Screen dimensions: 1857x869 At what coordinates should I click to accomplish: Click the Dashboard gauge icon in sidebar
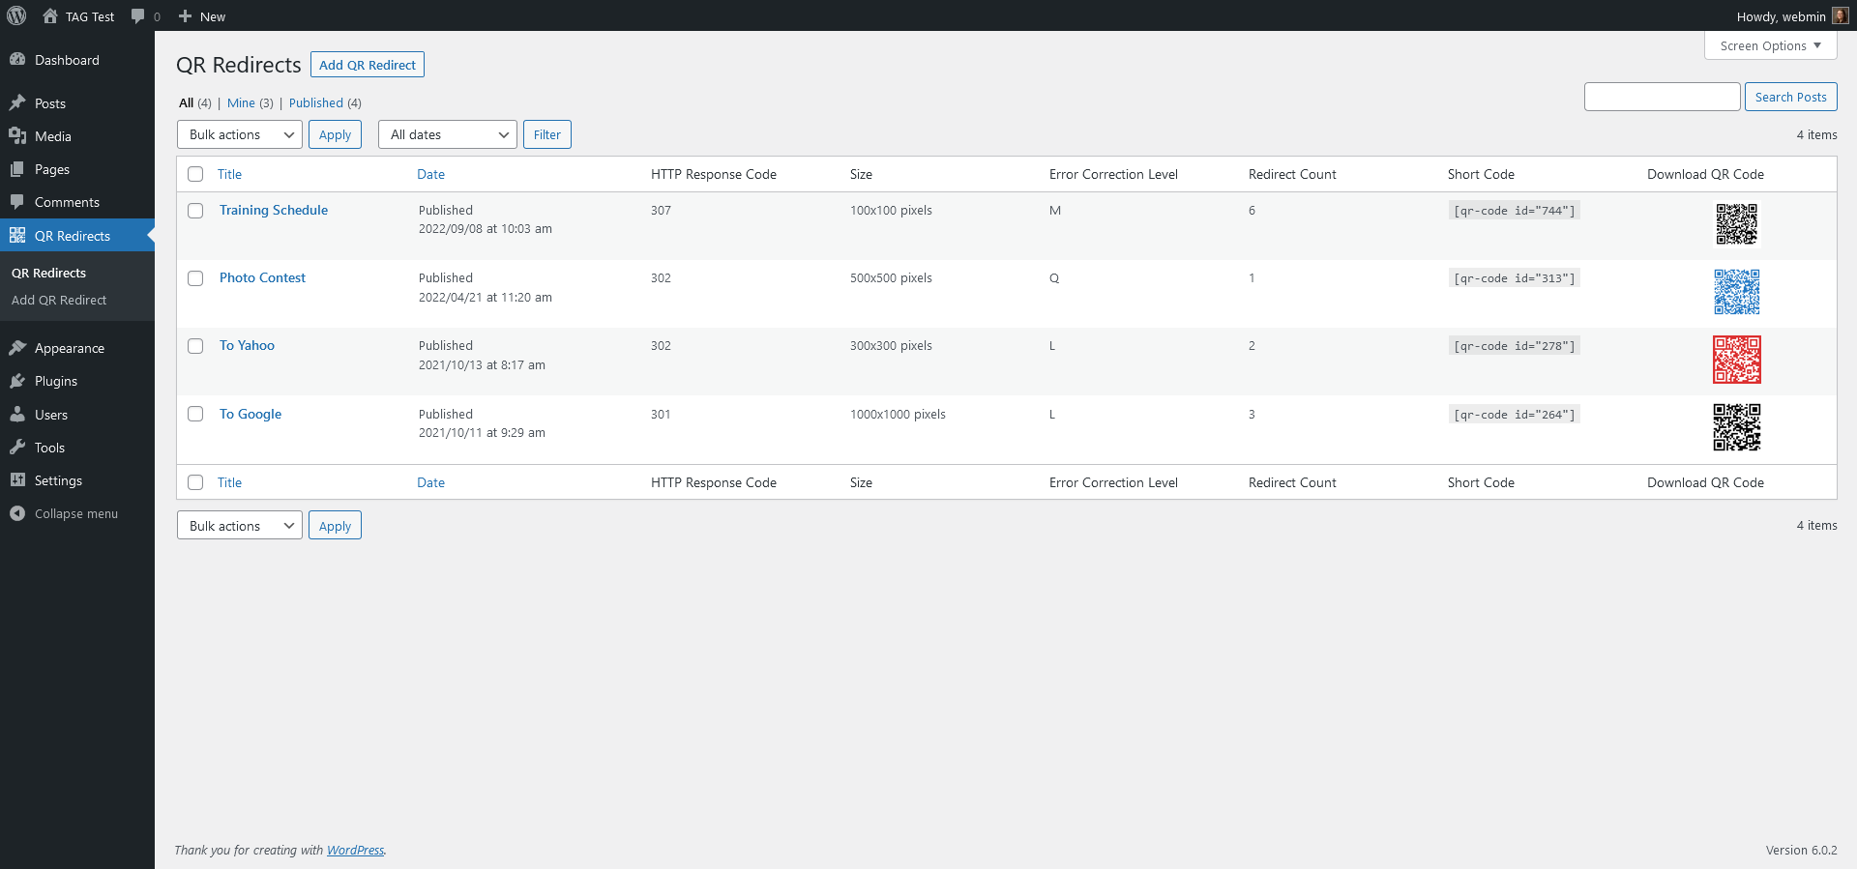17,60
